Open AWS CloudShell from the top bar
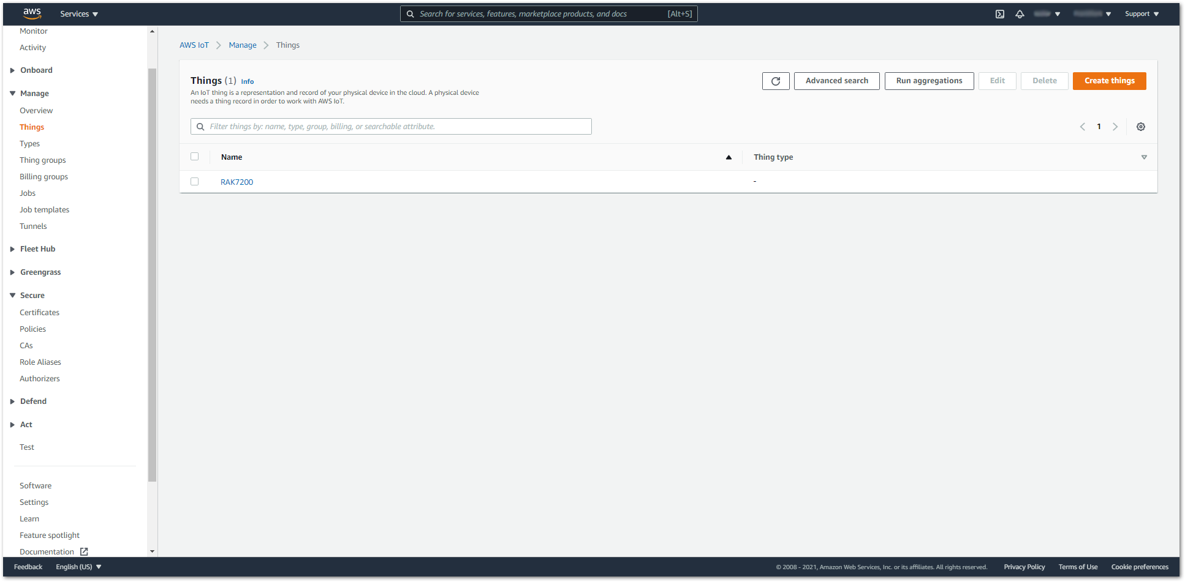The width and height of the screenshot is (1185, 582). pos(1000,13)
